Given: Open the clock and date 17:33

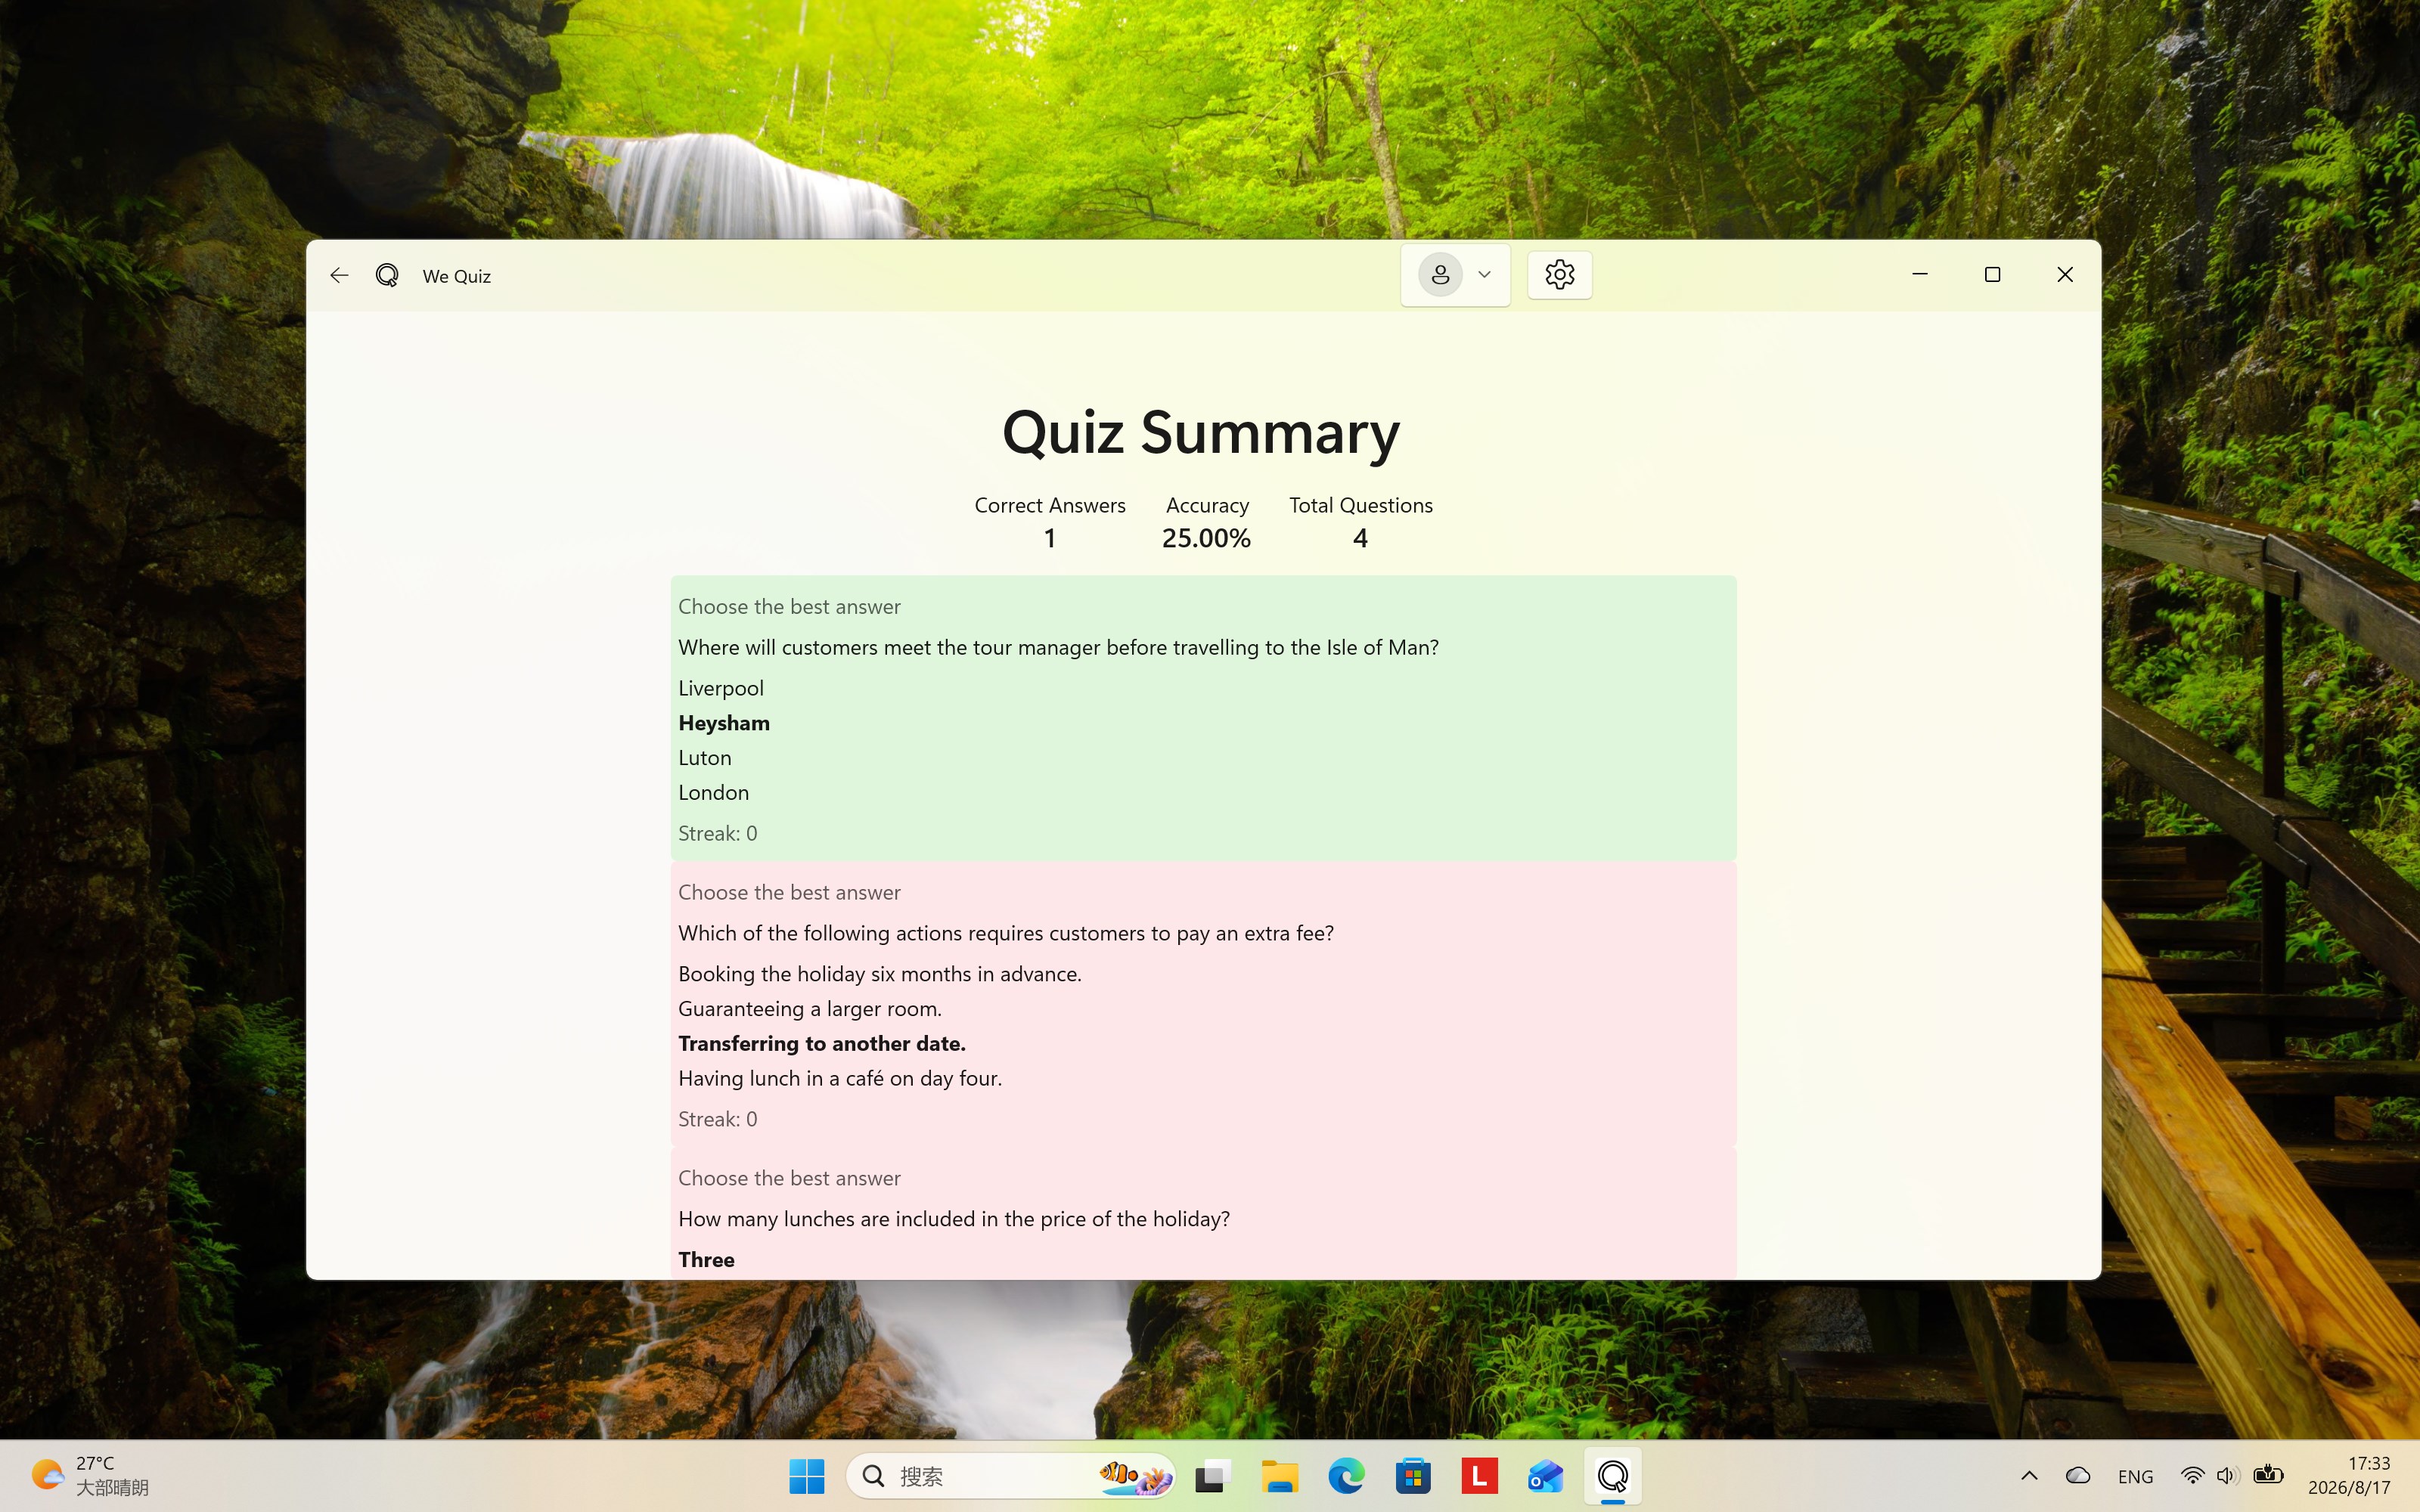Looking at the screenshot, I should point(2348,1476).
